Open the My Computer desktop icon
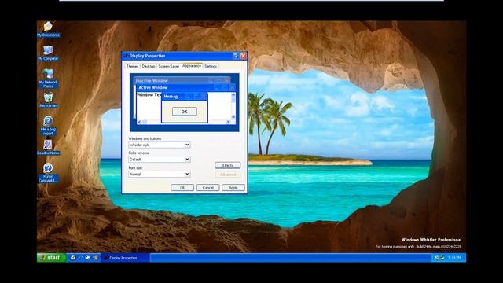Viewport: 503px width, 283px height. coord(48,53)
